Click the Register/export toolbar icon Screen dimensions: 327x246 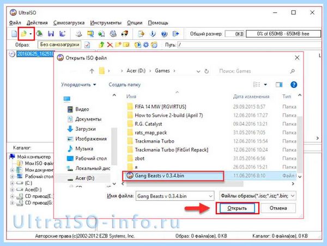[141, 34]
